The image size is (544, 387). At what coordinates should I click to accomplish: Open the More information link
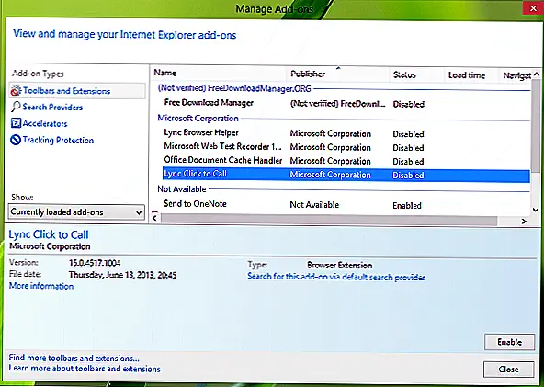pos(41,286)
